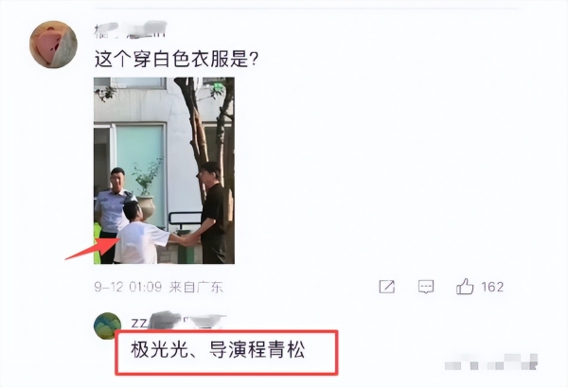Screen dimensions: 568x387
Task: Click the location label 来自广东
Action: tap(196, 288)
